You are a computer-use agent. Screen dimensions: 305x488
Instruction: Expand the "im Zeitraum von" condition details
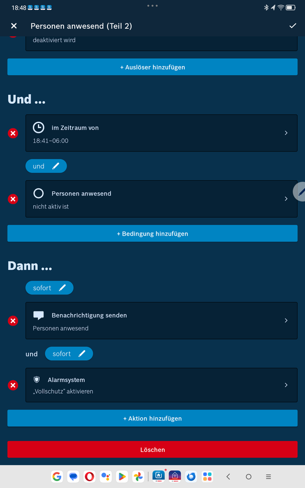click(286, 133)
